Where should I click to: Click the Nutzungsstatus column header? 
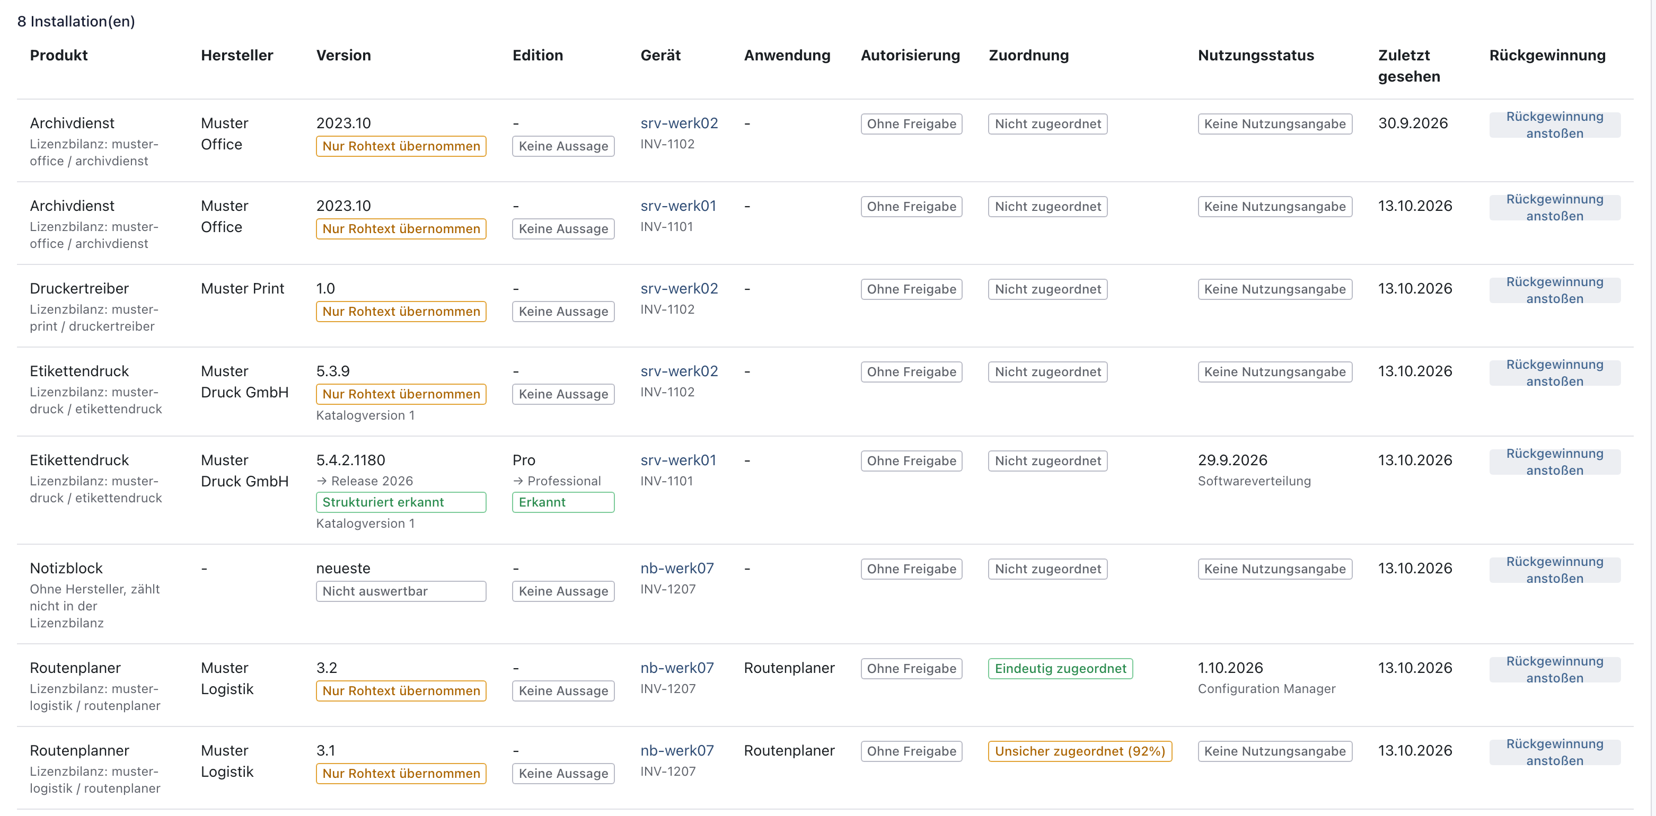(1255, 55)
